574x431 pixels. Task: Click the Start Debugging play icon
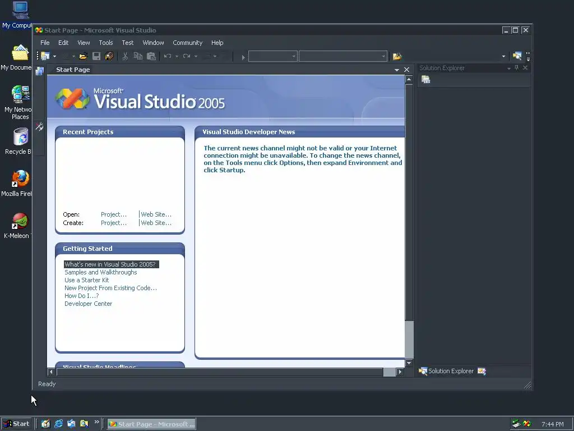pos(243,57)
